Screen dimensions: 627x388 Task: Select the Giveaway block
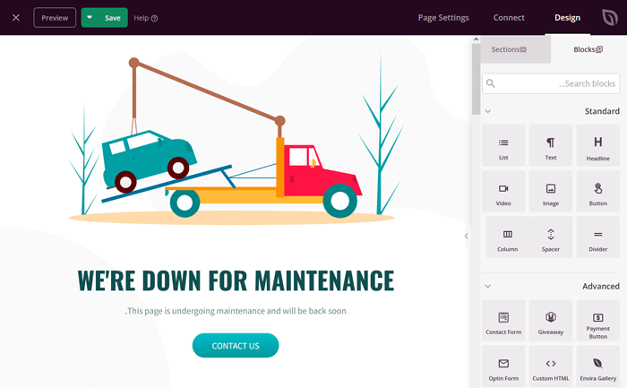(x=551, y=321)
